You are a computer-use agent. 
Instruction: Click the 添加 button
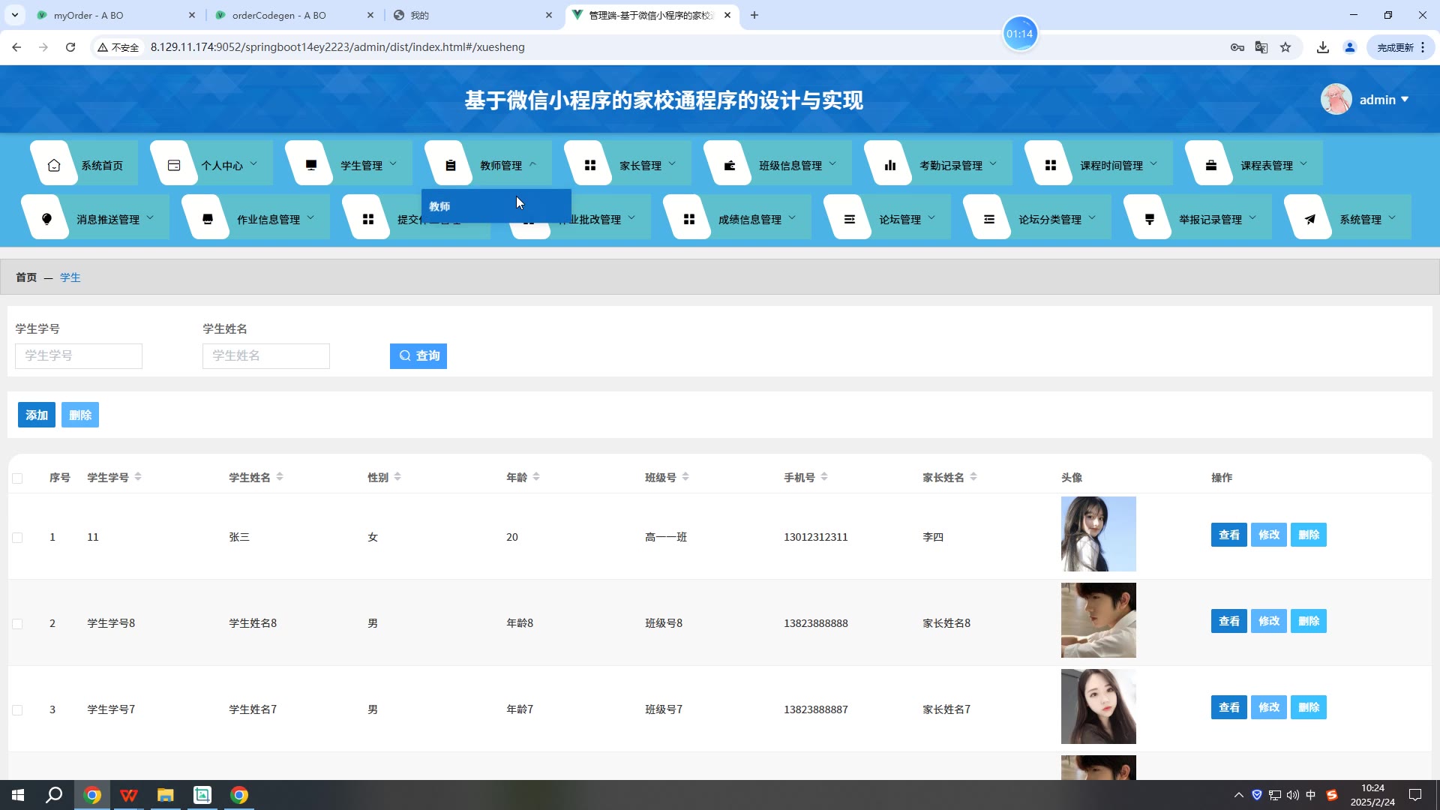37,415
